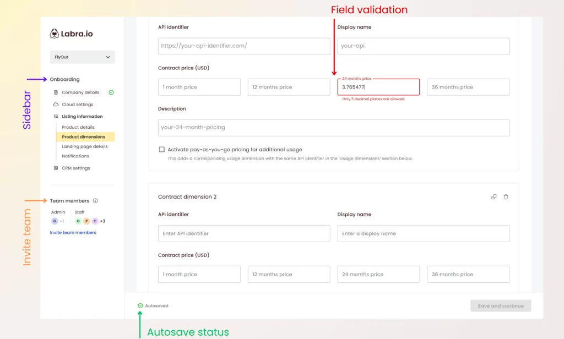The image size is (564, 339).
Task: Duplicate Contract dimension 2 with copy icon
Action: (x=494, y=196)
